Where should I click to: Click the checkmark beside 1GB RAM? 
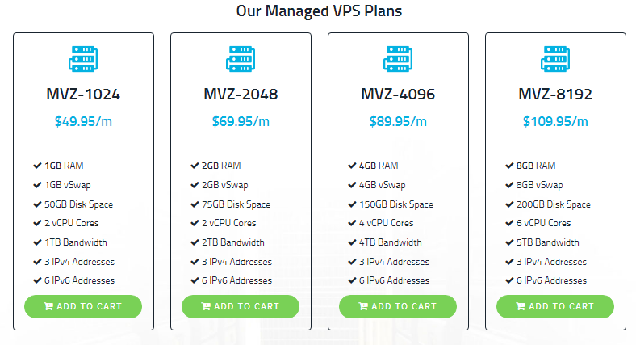pos(37,166)
